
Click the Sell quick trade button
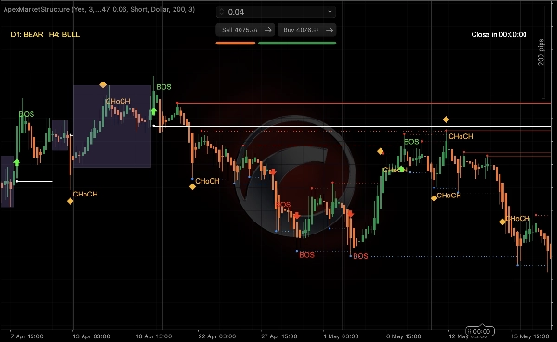coord(246,30)
